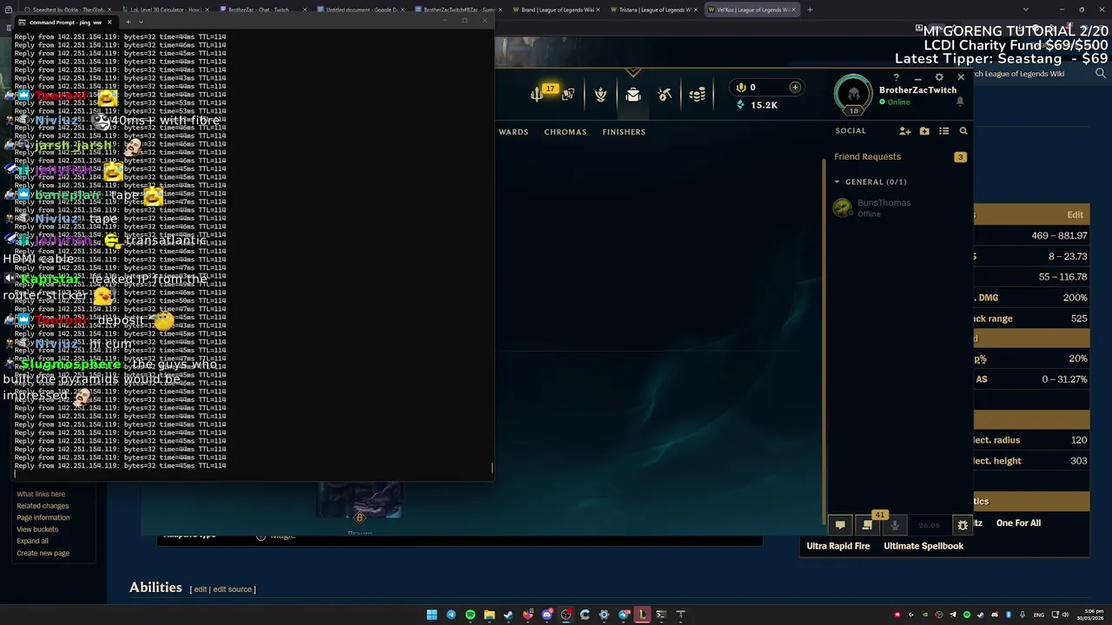1112x625 pixels.
Task: Open the Collection cards icon in League client
Action: pyautogui.click(x=568, y=94)
